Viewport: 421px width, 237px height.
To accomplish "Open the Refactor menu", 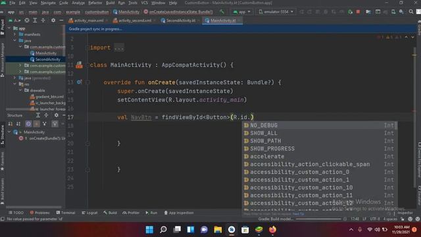I will [95, 3].
